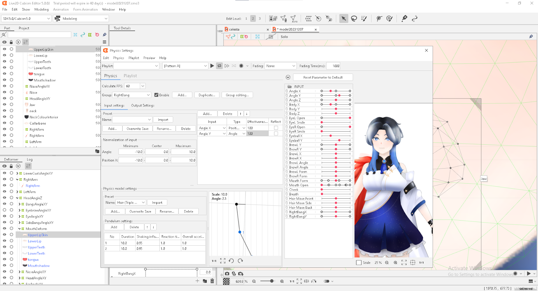The image size is (538, 291).
Task: Open the Preview menu in Physics Settings
Action: tap(149, 58)
